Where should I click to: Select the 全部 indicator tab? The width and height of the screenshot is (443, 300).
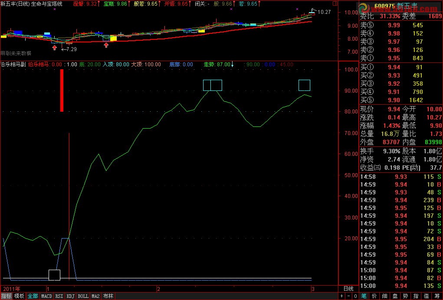click(x=33, y=297)
